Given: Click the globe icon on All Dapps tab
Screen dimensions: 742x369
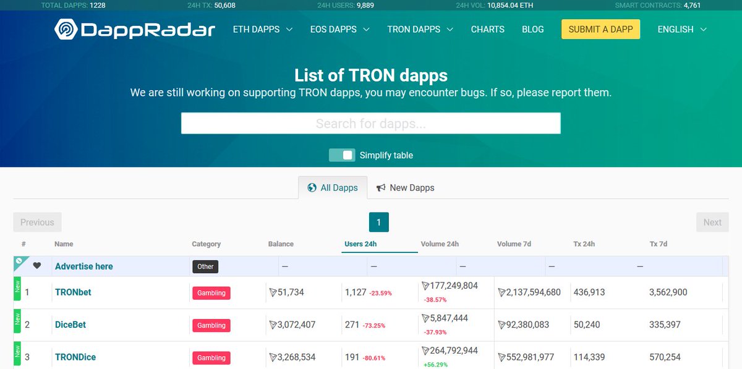Looking at the screenshot, I should pyautogui.click(x=312, y=187).
